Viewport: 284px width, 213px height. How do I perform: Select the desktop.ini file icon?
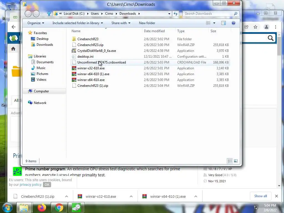pyautogui.click(x=74, y=57)
